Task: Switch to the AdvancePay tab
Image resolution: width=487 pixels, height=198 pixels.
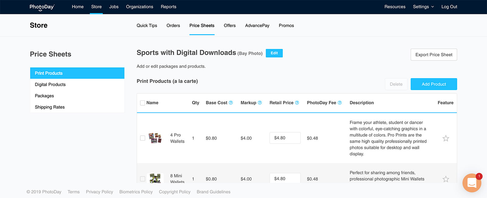Action: pyautogui.click(x=257, y=26)
